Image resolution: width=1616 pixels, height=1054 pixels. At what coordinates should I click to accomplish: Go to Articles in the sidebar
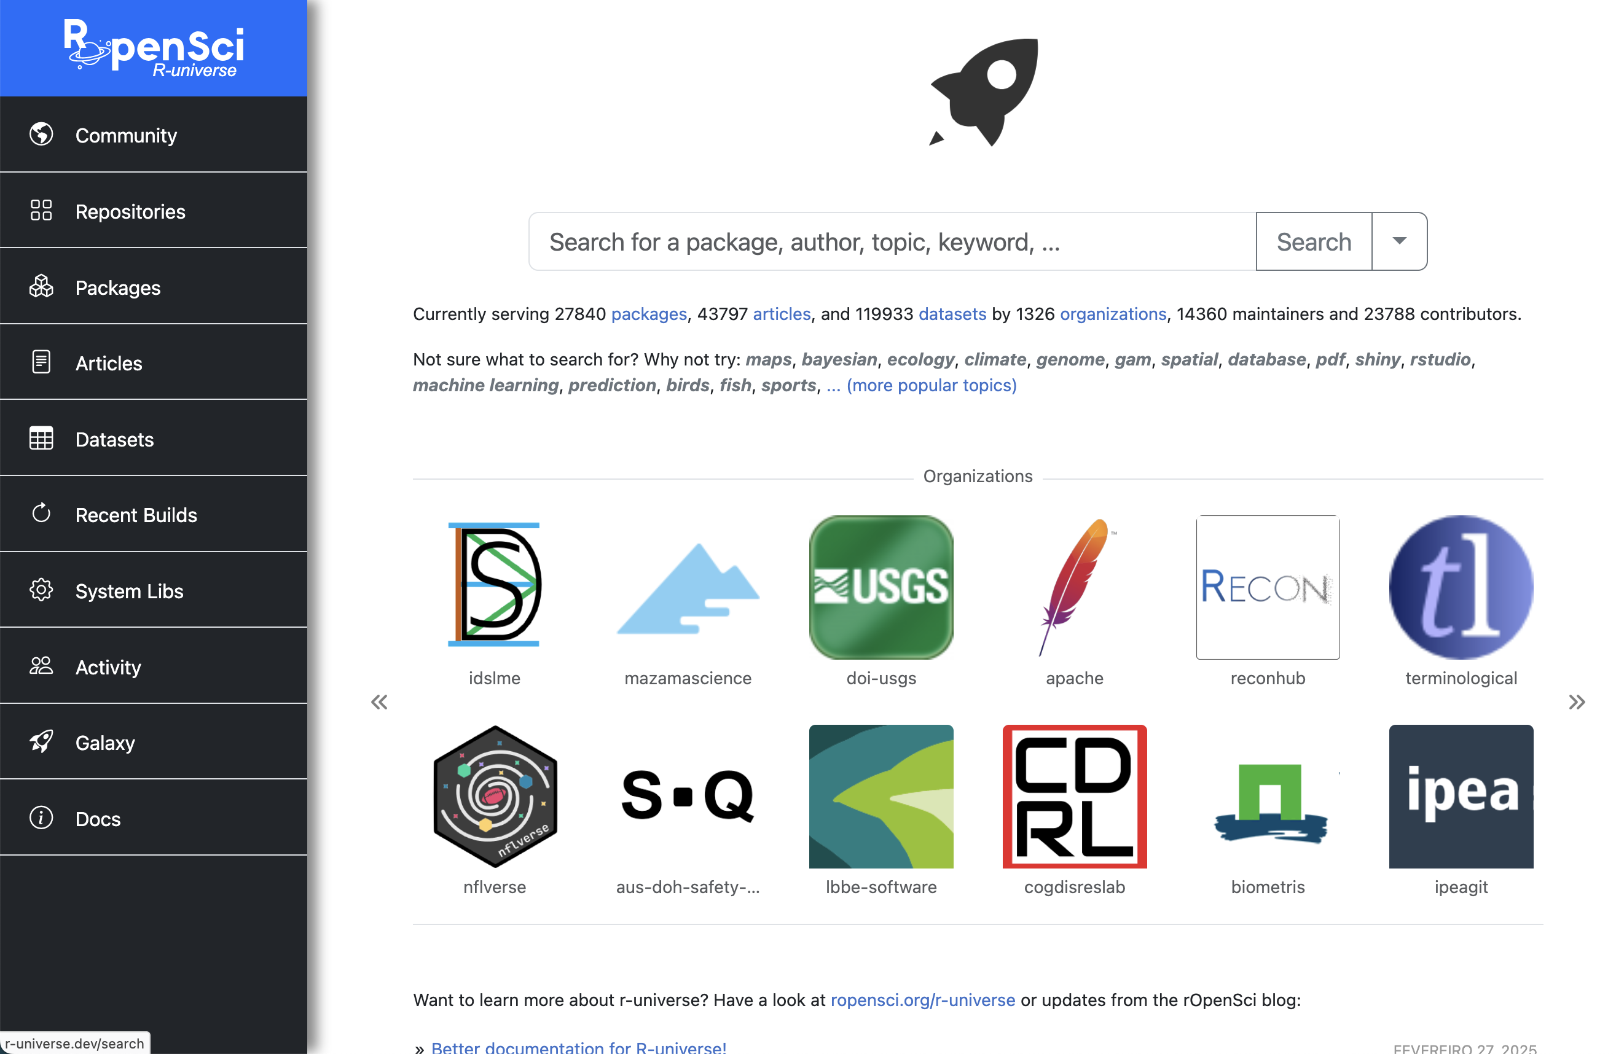point(154,362)
